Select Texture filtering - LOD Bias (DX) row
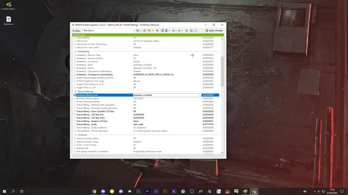 146,115
